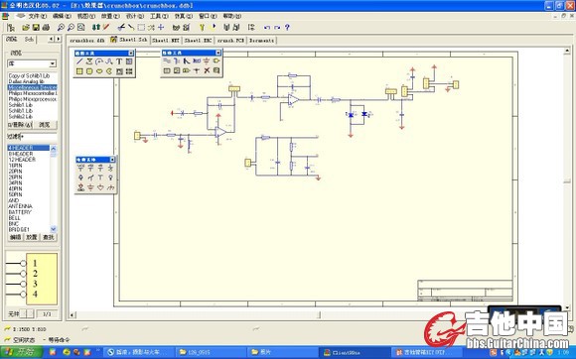The image size is (576, 359).
Task: Select the Power Port tool in the wiring toolbar
Action: 207,60
